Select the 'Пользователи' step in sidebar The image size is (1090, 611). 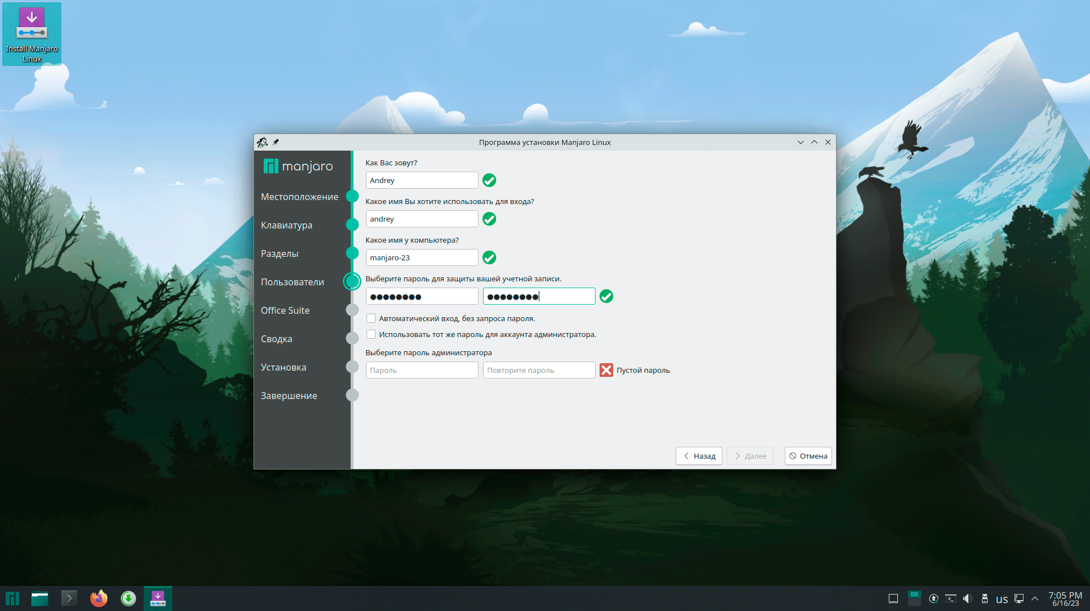pyautogui.click(x=292, y=282)
